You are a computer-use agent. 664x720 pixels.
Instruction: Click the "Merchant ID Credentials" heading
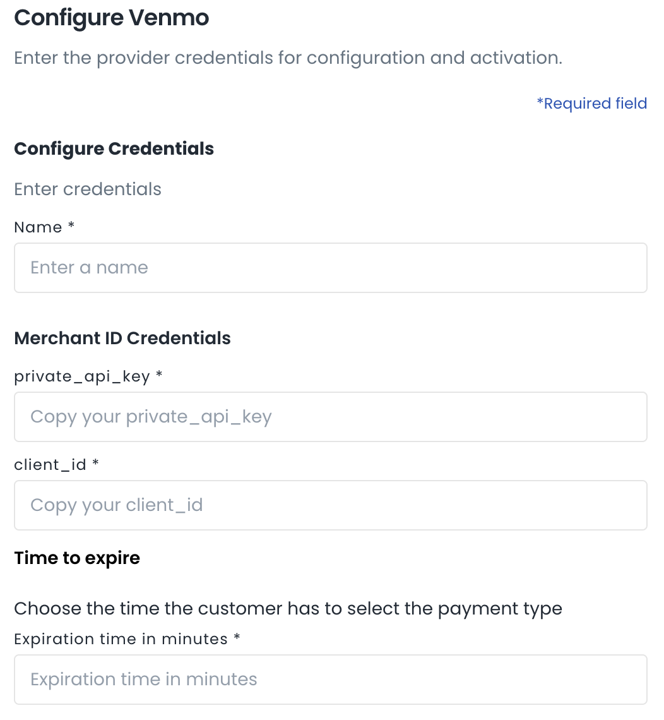[x=122, y=339]
